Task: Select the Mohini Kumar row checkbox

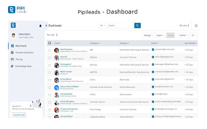Action: (x=49, y=72)
